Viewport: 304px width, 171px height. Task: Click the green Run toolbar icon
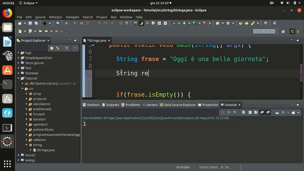184,23
